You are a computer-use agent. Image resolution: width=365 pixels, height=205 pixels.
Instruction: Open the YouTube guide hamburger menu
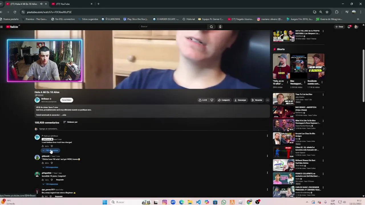pos(1,27)
